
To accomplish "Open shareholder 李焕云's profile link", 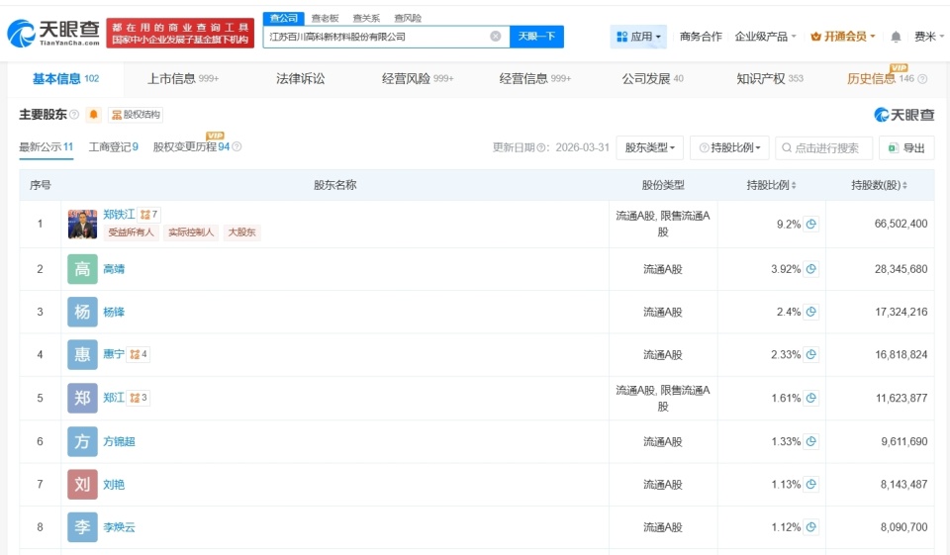I will click(119, 527).
